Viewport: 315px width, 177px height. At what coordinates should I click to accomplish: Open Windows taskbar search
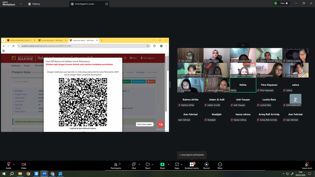tap(12, 174)
